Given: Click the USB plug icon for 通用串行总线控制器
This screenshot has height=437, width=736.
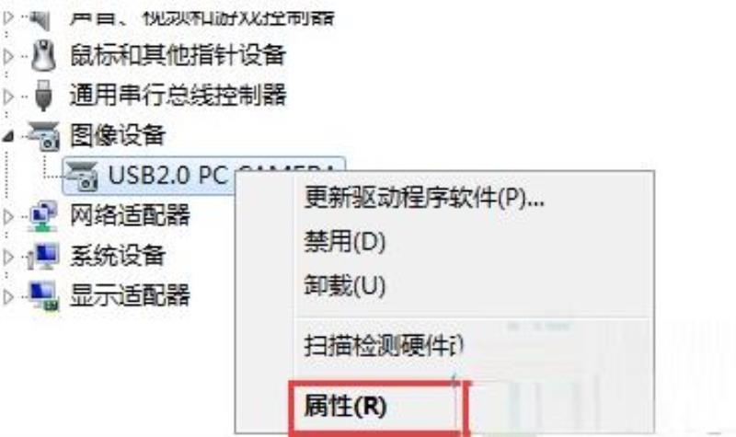Looking at the screenshot, I should tap(43, 95).
